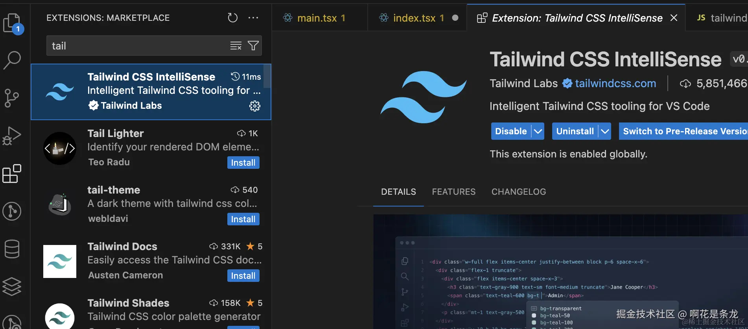Click the extensions list scrollbar

coord(267,76)
